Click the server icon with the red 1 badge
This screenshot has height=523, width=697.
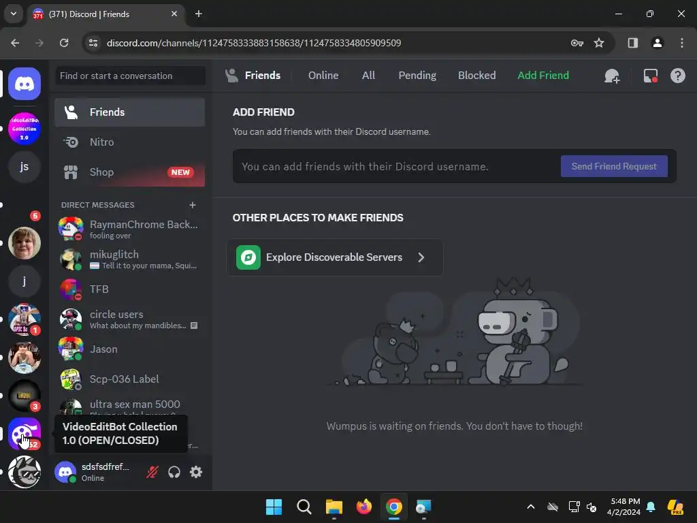coord(25,319)
